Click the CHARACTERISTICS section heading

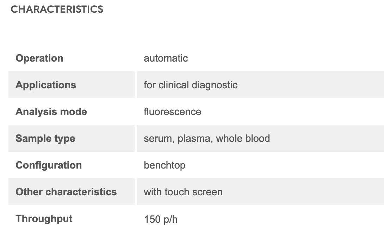point(57,10)
